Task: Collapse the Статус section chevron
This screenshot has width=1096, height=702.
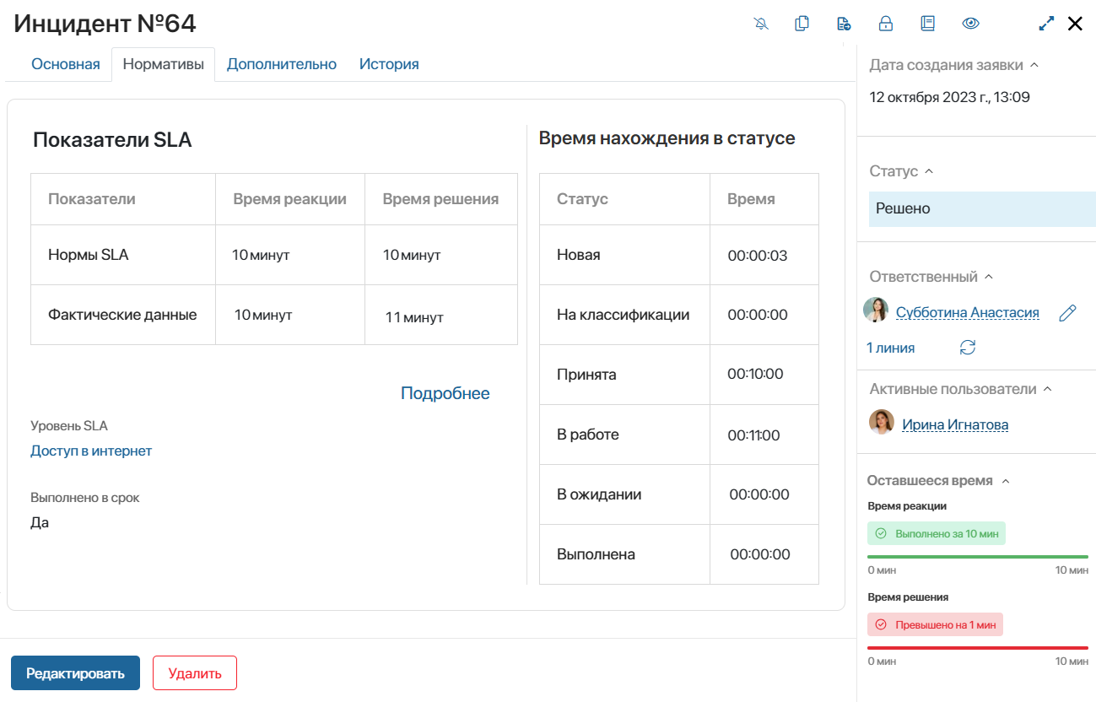Action: pyautogui.click(x=929, y=171)
